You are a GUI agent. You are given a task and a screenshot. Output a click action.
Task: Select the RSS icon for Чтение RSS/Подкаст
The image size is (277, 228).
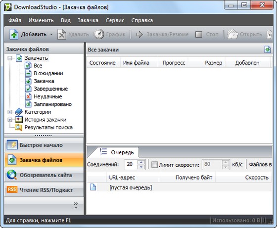[x=12, y=189]
